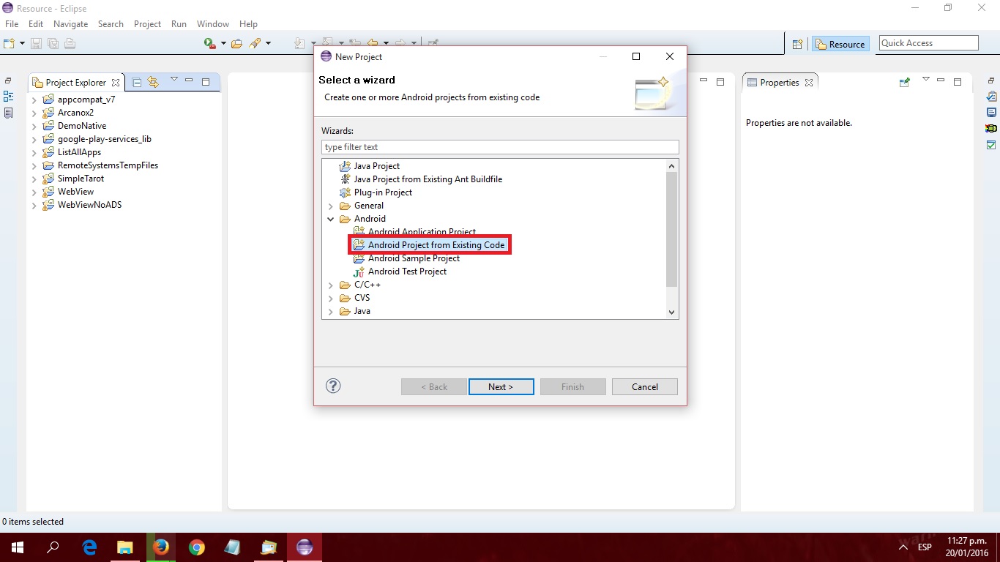
Task: Select the Properties tab
Action: (779, 83)
